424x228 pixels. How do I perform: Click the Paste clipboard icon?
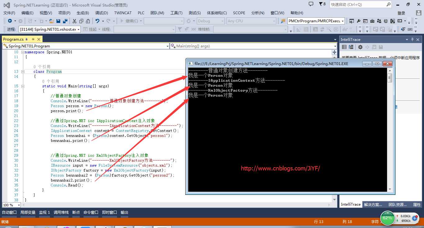pos(88,21)
